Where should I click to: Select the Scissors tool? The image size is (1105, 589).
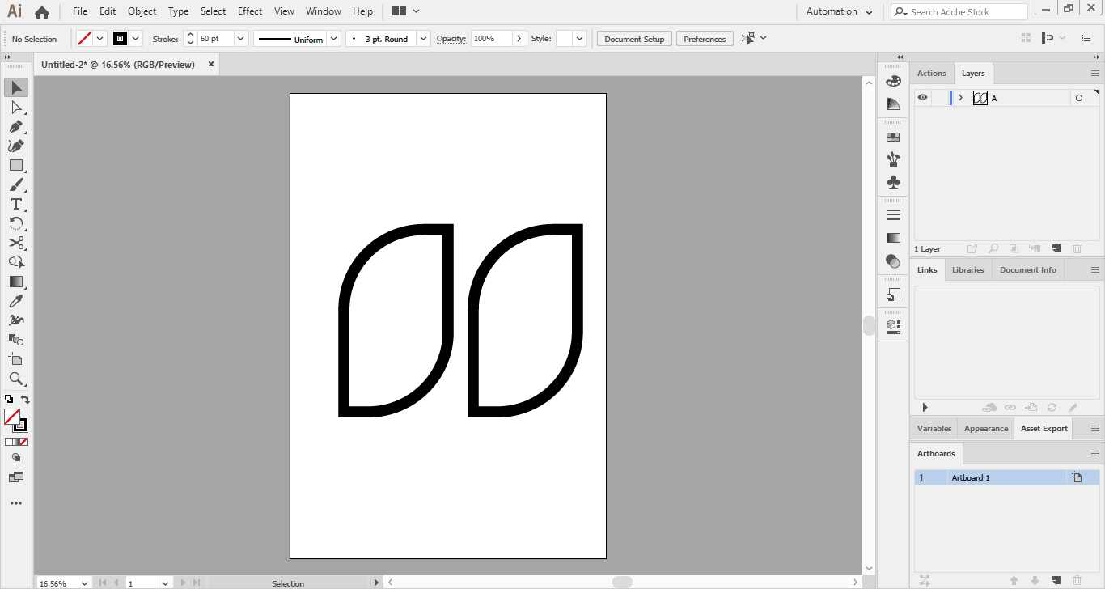pos(16,243)
